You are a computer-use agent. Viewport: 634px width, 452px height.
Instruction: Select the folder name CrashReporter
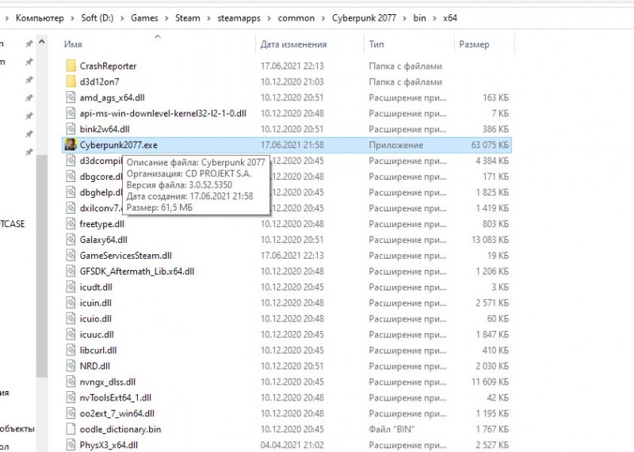point(108,66)
